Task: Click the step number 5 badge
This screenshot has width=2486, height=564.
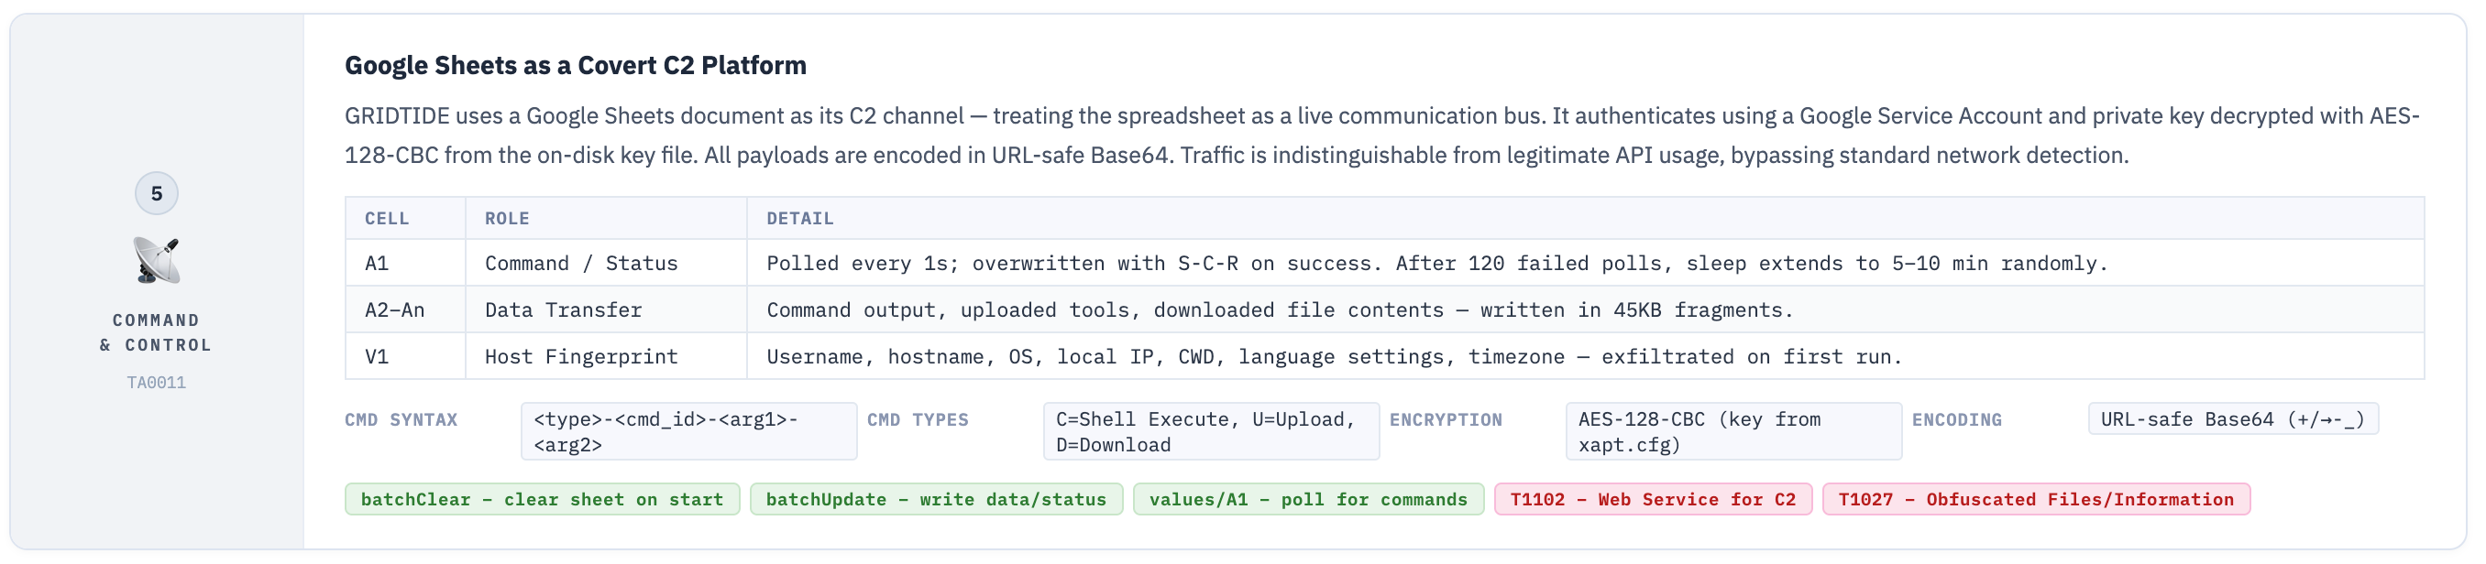Action: tap(157, 194)
